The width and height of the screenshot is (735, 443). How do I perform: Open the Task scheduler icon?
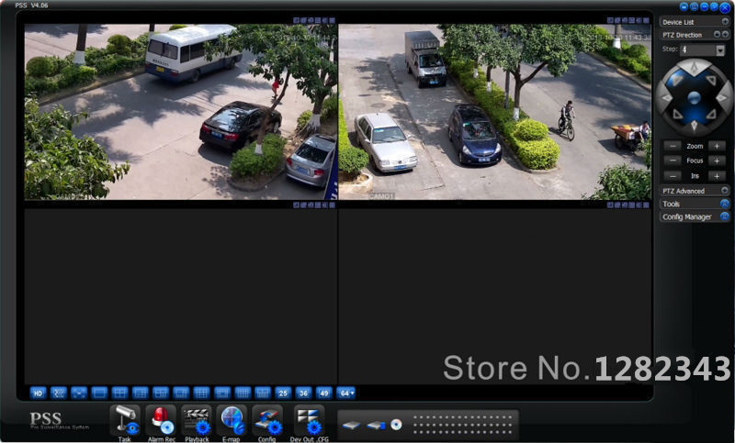124,419
